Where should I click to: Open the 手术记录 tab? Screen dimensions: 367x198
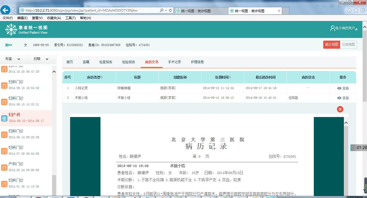coord(174,62)
